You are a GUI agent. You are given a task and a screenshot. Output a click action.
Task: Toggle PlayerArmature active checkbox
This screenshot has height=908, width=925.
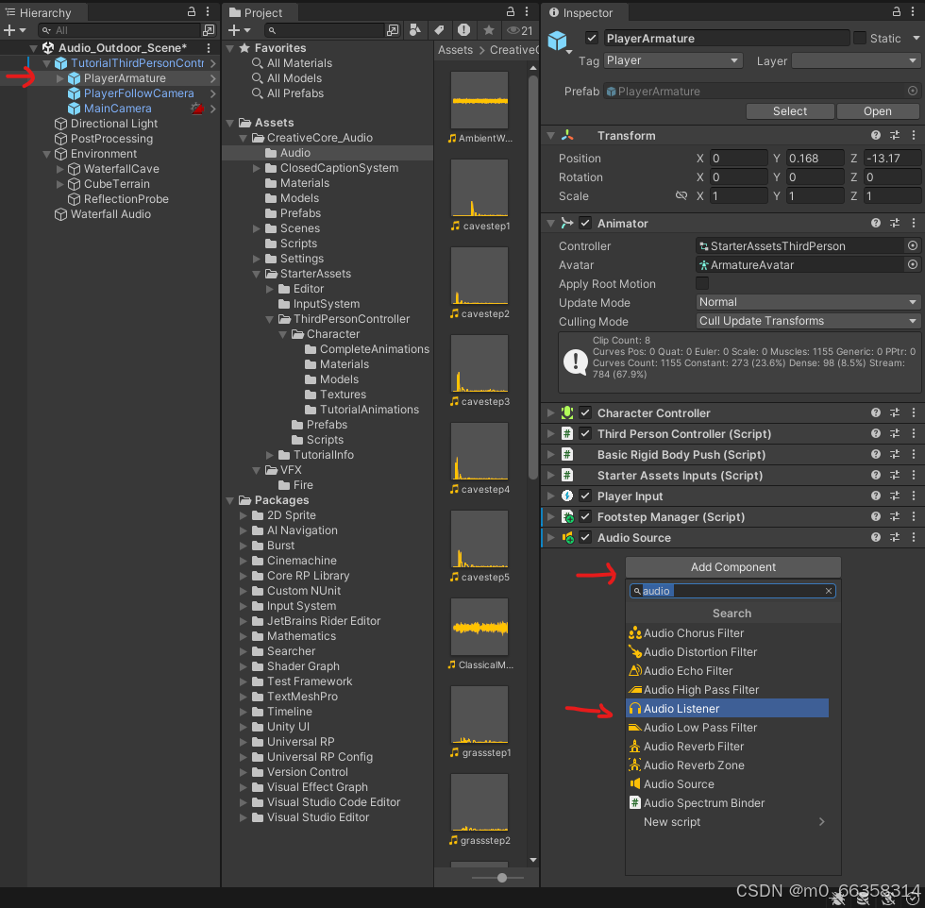[591, 39]
